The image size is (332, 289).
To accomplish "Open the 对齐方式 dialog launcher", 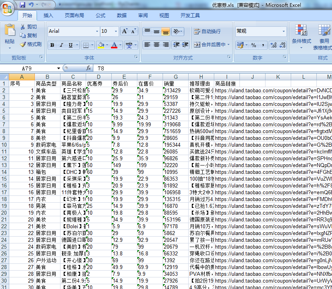I will point(229,57).
